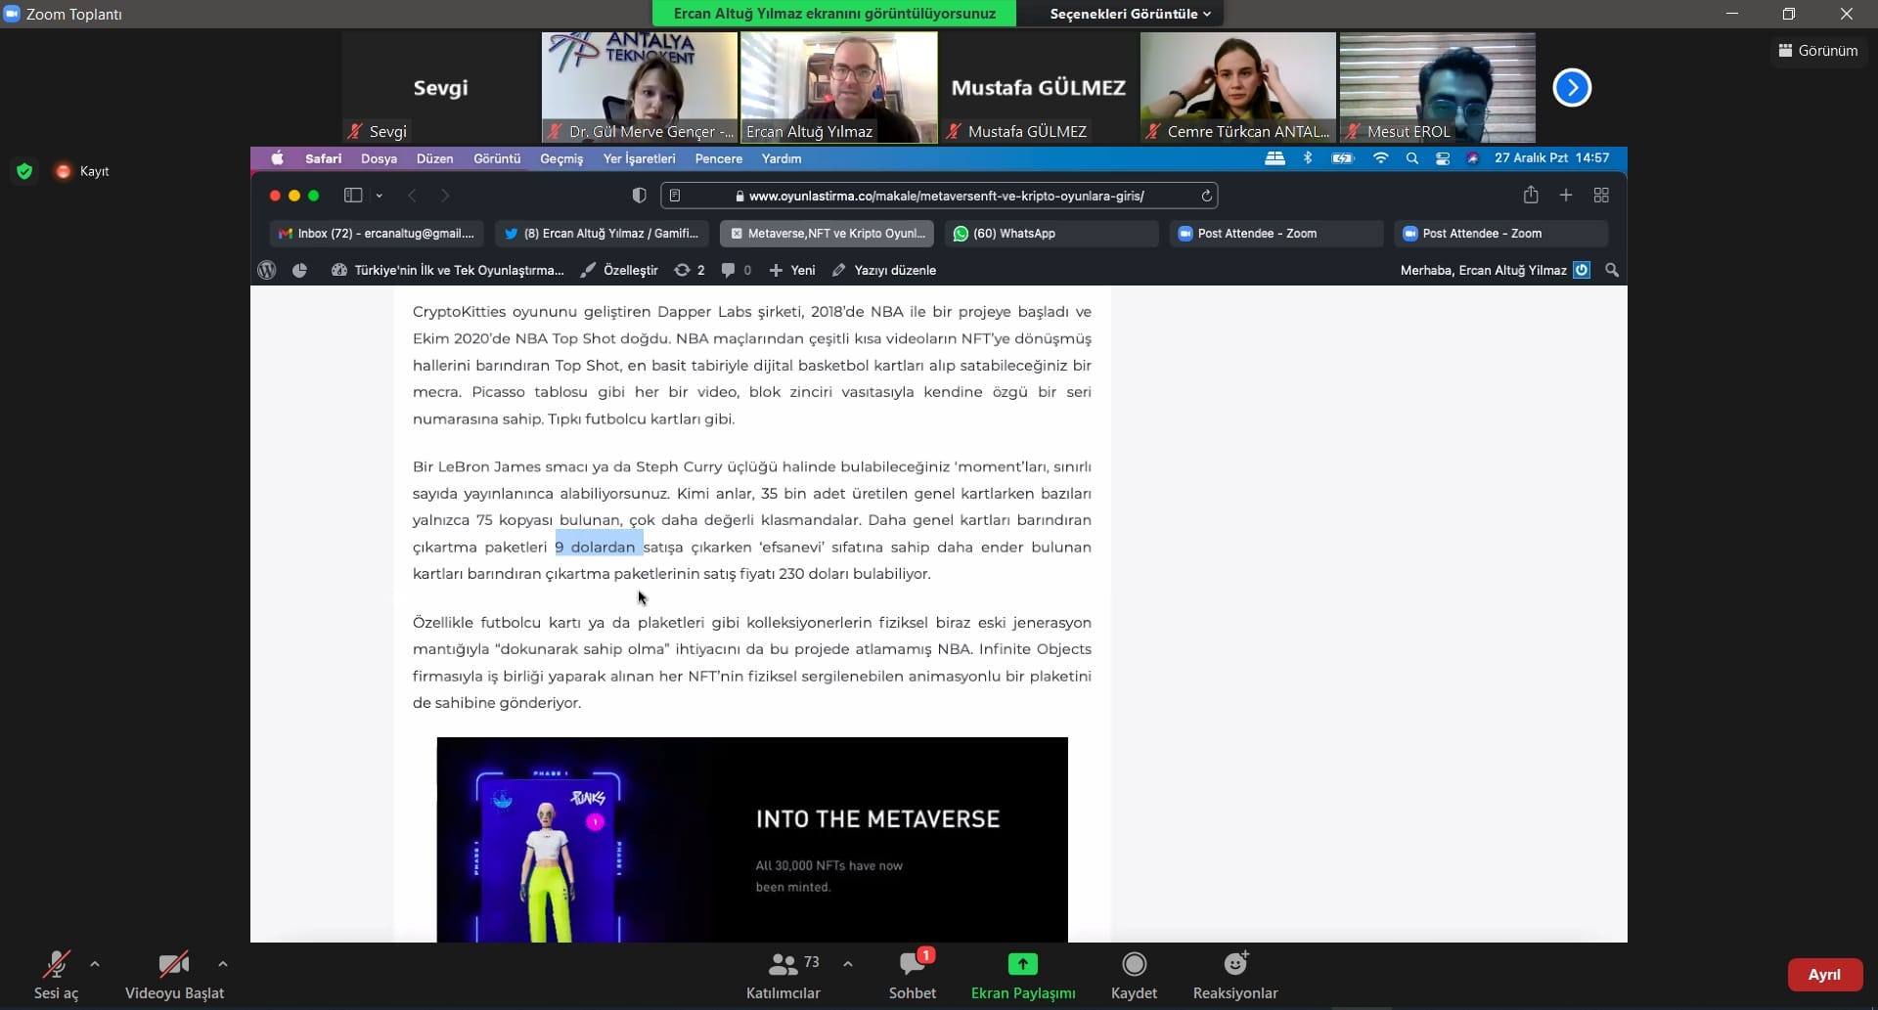Image resolution: width=1878 pixels, height=1010 pixels.
Task: Open new tab with plus icon
Action: point(1566,196)
